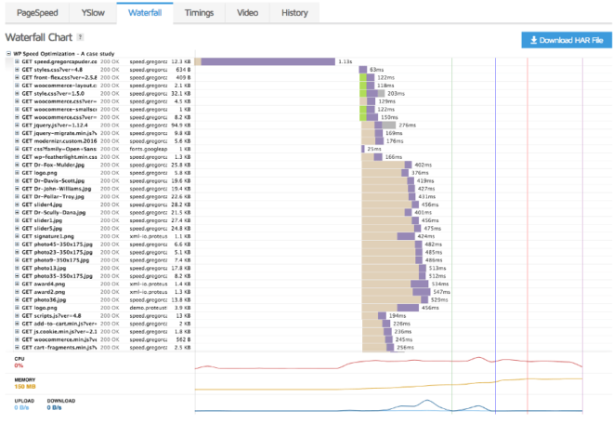Viewport: 613px width, 424px height.
Task: Expand the GET styles.css?ver=4.8 request
Action: [x=17, y=70]
